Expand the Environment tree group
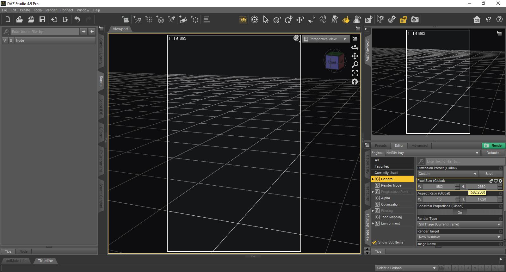Viewport: 506px width, 272px height. click(x=373, y=224)
